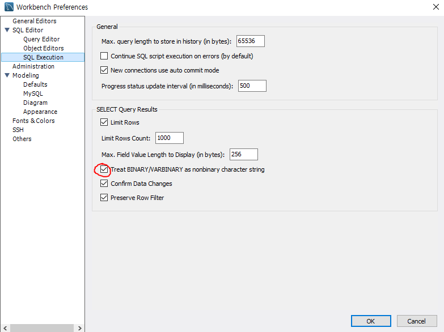The image size is (444, 332).
Task: Click the 'SELECT Query Results' group heading
Action: 127,109
